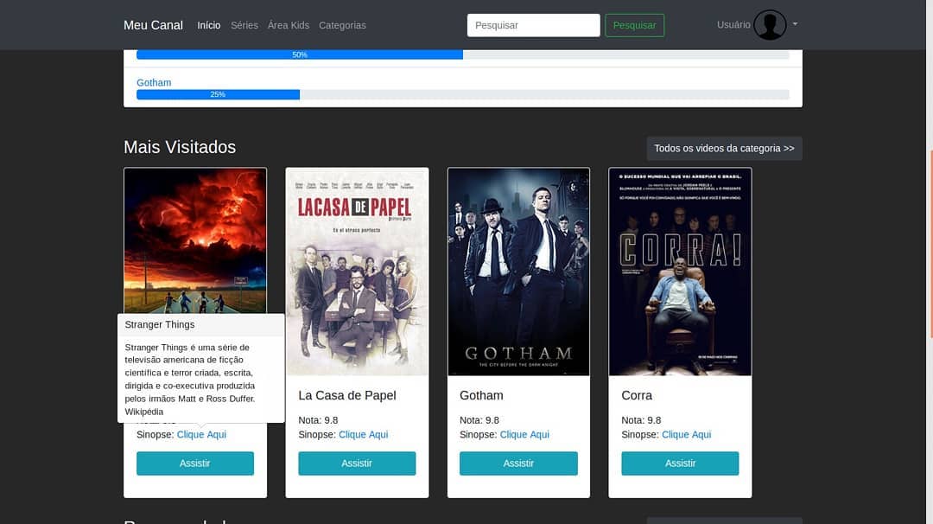The width and height of the screenshot is (933, 524).
Task: Click the Corra card title text
Action: (637, 395)
